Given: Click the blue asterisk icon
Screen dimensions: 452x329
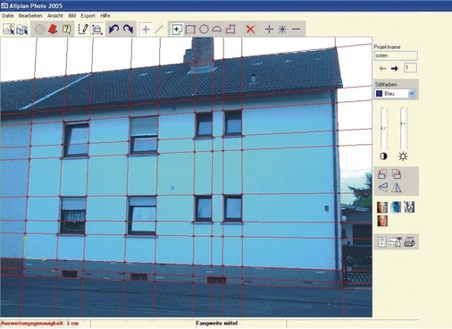Looking at the screenshot, I should 282,30.
